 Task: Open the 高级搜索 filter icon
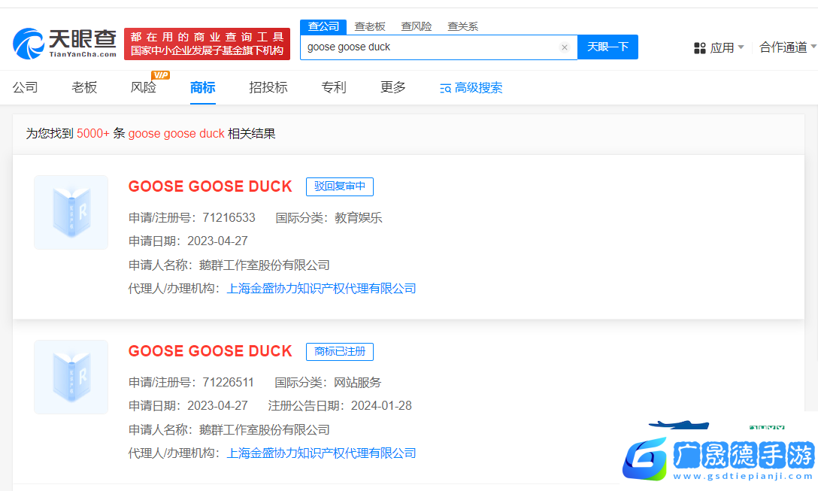pyautogui.click(x=445, y=88)
